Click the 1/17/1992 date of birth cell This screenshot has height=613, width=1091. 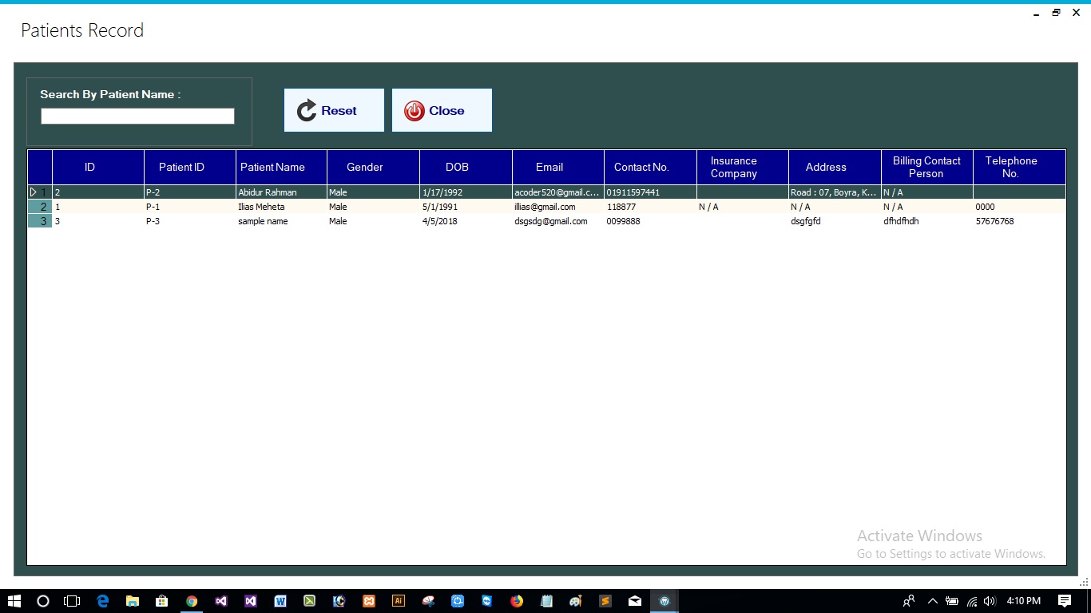466,192
